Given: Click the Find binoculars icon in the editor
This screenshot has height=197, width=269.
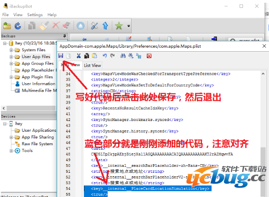Looking at the screenshot, I should click(123, 56).
